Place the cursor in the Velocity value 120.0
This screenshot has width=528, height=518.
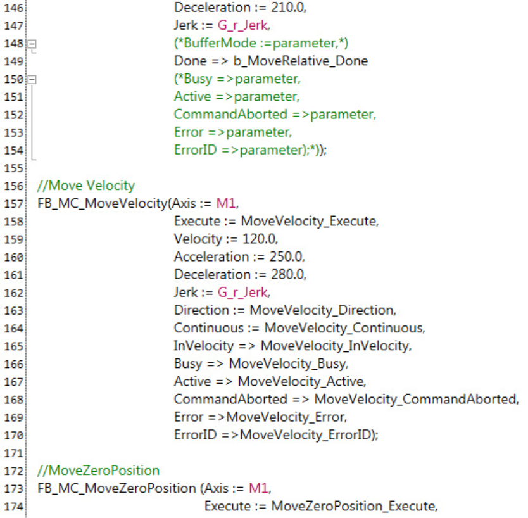(259, 239)
